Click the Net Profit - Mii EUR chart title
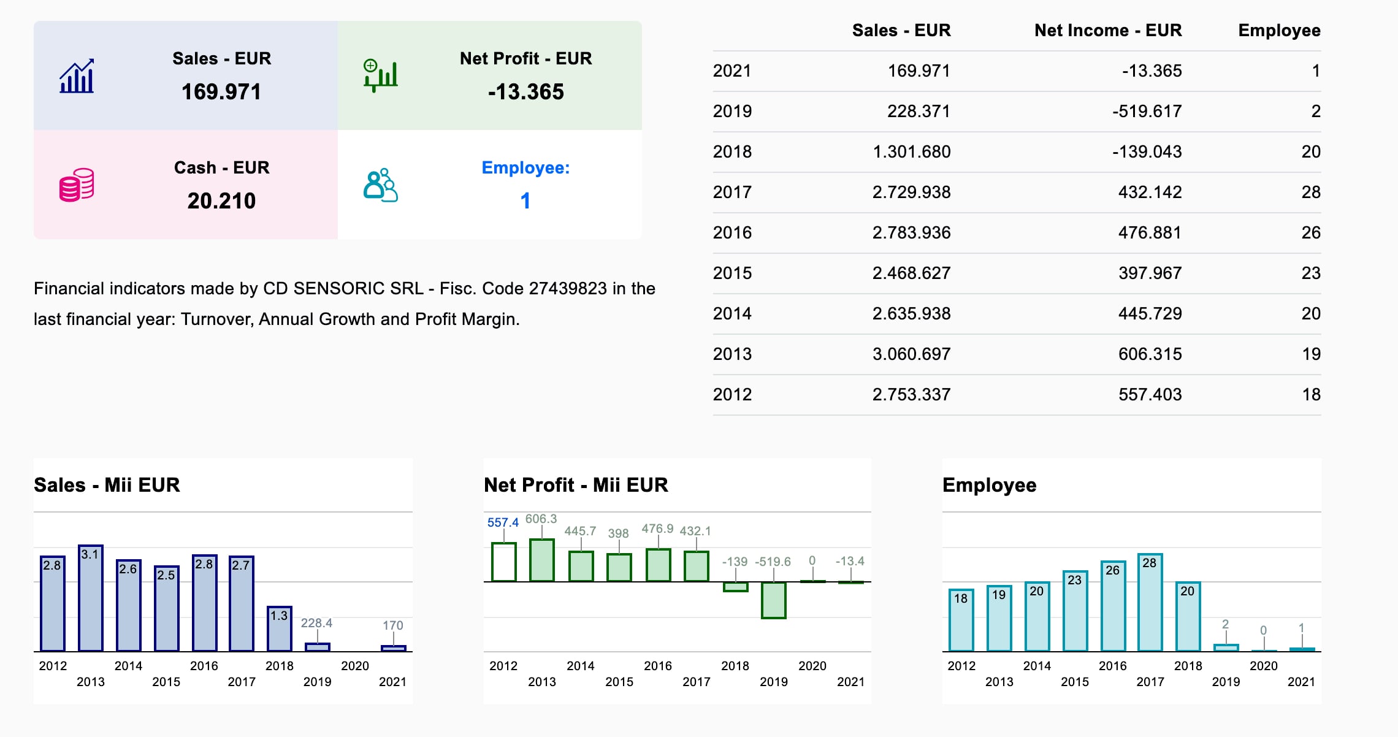1398x737 pixels. tap(576, 485)
